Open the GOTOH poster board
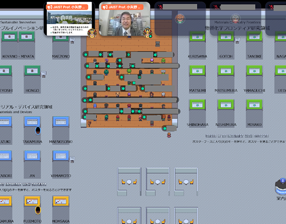The image size is (286, 224). 226,36
